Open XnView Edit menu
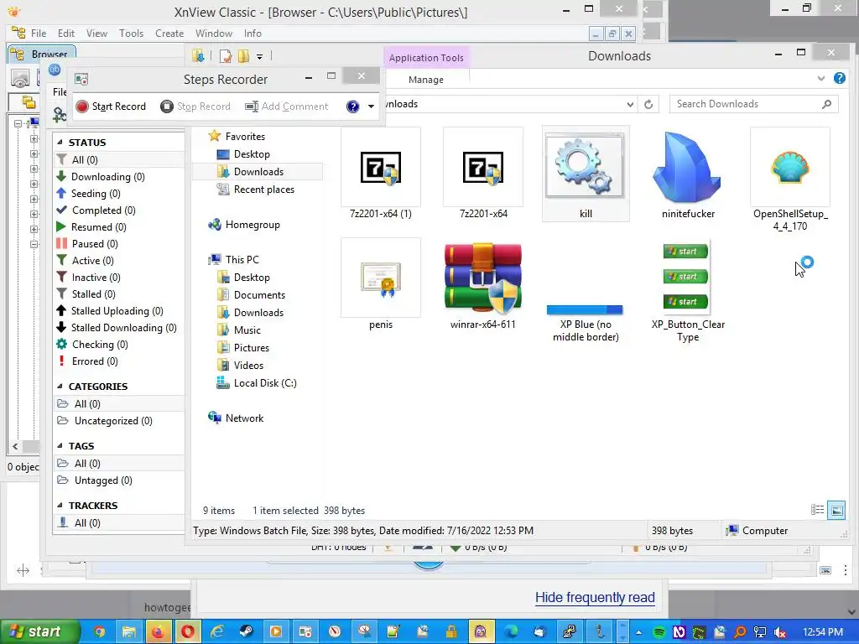 (x=66, y=34)
